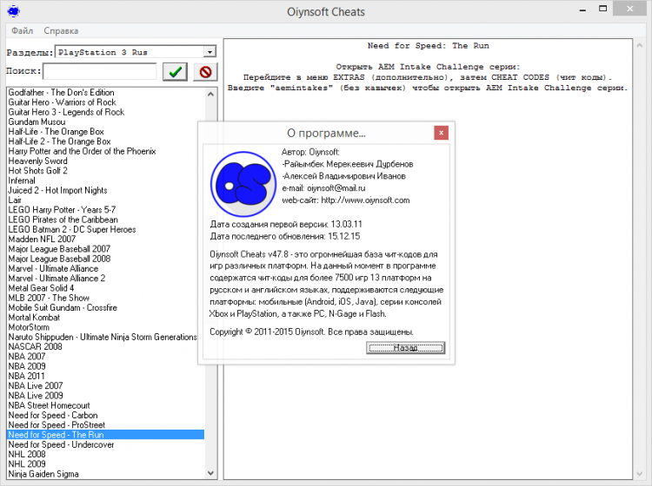Click into the Поиск search field
The height and width of the screenshot is (486, 652).
[100, 71]
